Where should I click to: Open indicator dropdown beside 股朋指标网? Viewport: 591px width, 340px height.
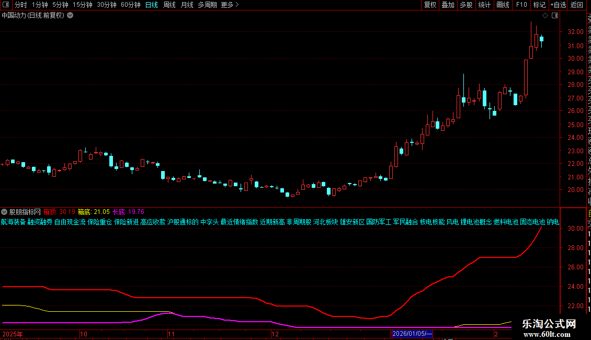point(4,212)
